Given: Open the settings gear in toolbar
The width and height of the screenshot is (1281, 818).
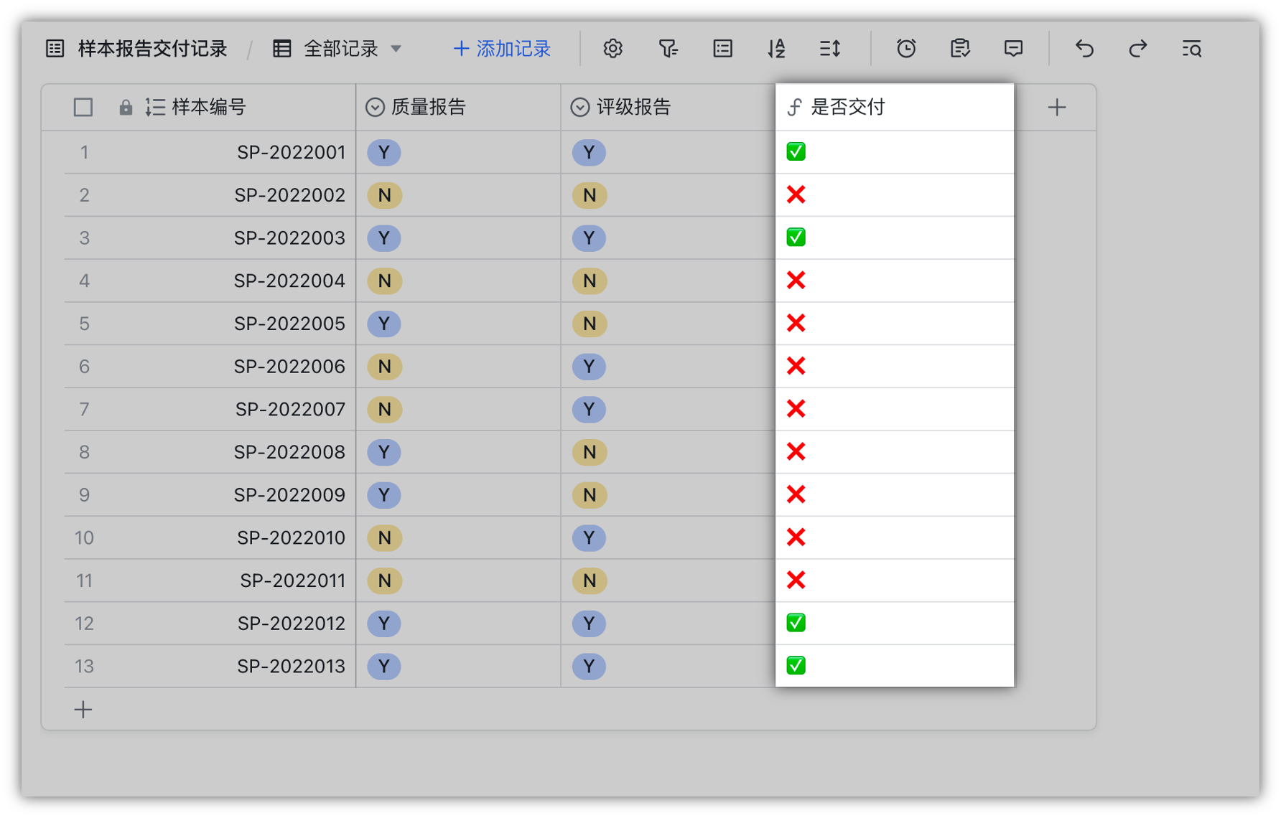Looking at the screenshot, I should [612, 49].
